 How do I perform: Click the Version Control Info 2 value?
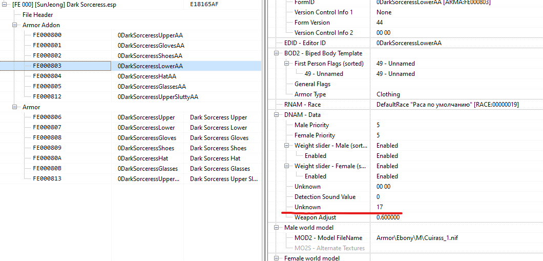[x=383, y=33]
